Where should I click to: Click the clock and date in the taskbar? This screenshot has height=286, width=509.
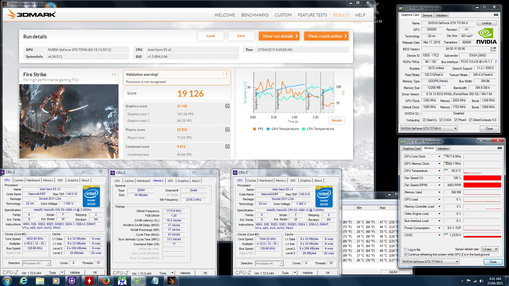[495, 281]
